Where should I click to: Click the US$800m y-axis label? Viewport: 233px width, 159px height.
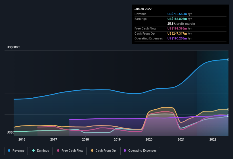click(x=14, y=47)
